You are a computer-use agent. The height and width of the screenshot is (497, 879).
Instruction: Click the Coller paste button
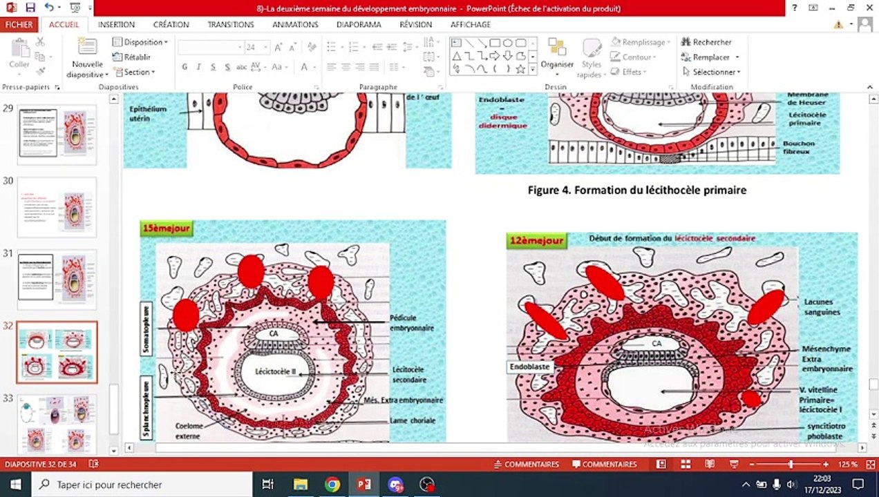[19, 57]
